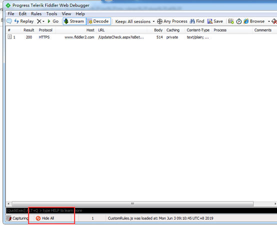Click the Capturing grid icon
The height and width of the screenshot is (226, 277).
9,218
